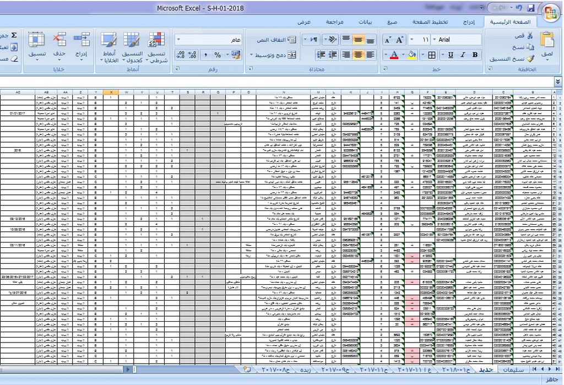Insert a new worksheet using the tab icon
564x385 pixels.
(247, 369)
